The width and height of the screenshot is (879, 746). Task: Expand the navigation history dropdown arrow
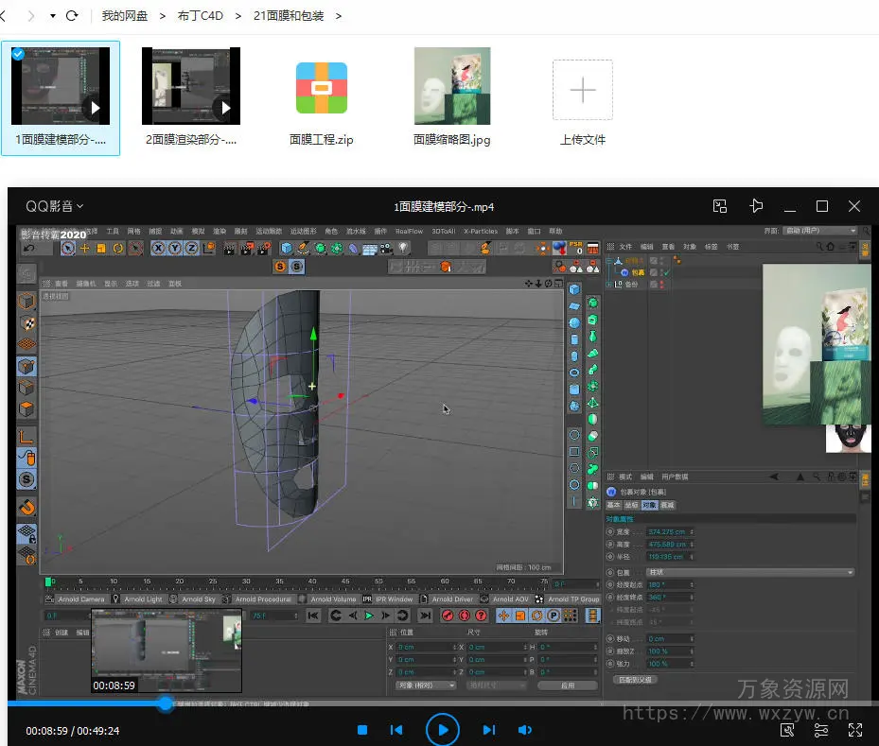(x=52, y=16)
